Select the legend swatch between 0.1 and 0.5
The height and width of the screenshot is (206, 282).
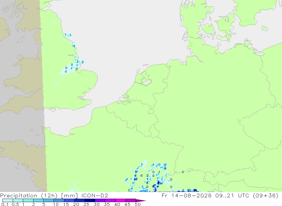pos(8,200)
